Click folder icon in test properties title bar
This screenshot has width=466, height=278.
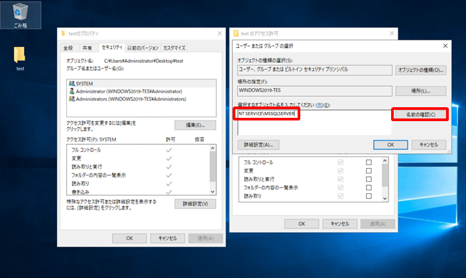pos(63,34)
